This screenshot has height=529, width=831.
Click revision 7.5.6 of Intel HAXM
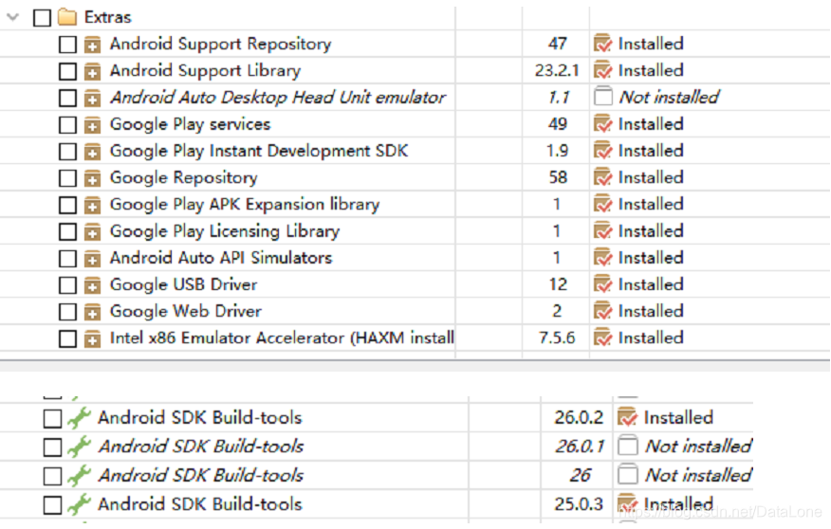(557, 337)
